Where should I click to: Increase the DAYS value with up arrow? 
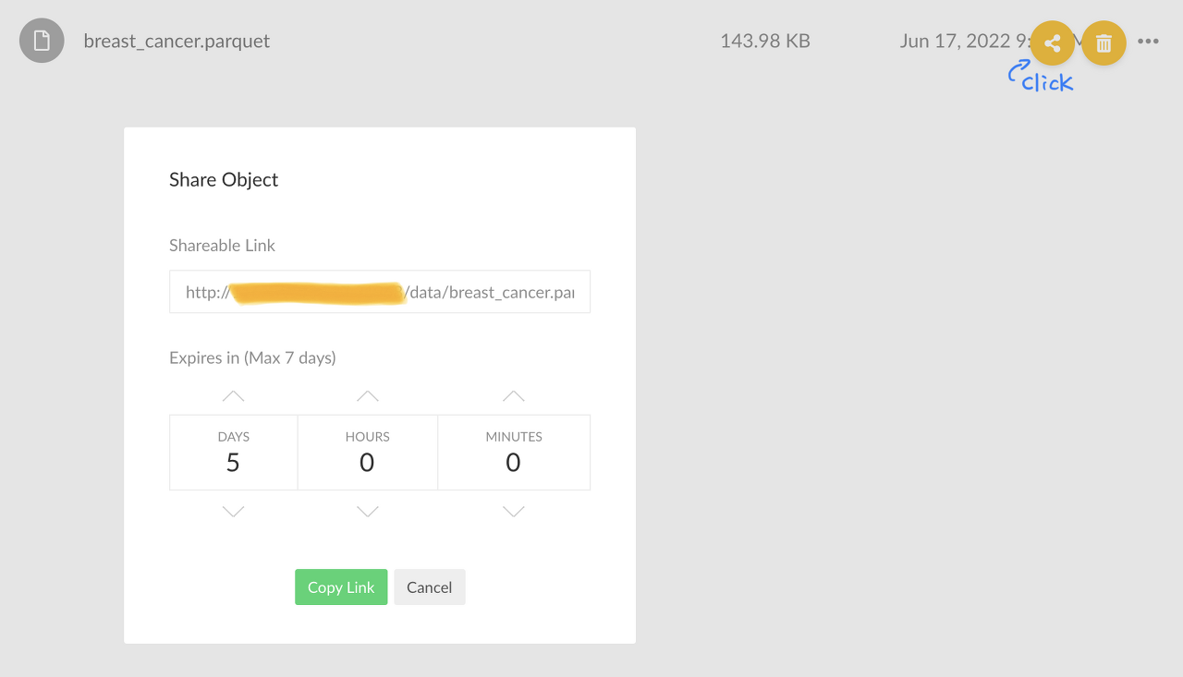click(x=234, y=396)
